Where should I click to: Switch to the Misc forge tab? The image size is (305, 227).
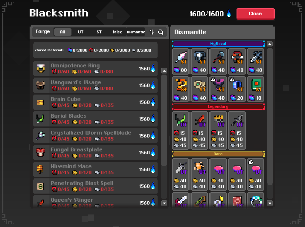click(x=118, y=32)
